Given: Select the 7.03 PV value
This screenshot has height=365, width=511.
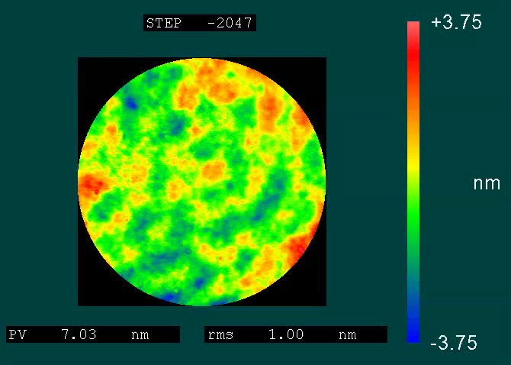Looking at the screenshot, I should pyautogui.click(x=79, y=334).
